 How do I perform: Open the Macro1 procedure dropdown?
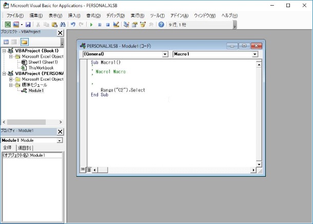coord(255,54)
